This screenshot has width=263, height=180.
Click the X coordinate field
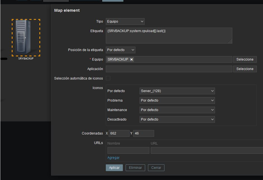click(x=119, y=133)
